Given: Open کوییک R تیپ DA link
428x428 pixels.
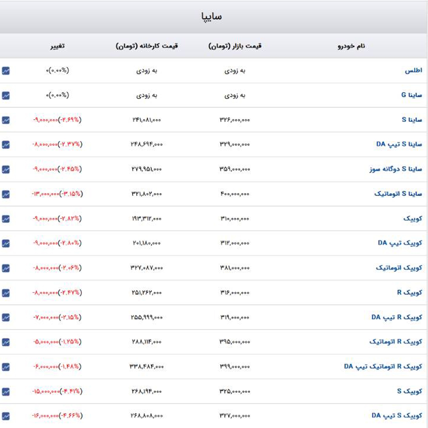Looking at the screenshot, I should coord(397,317).
